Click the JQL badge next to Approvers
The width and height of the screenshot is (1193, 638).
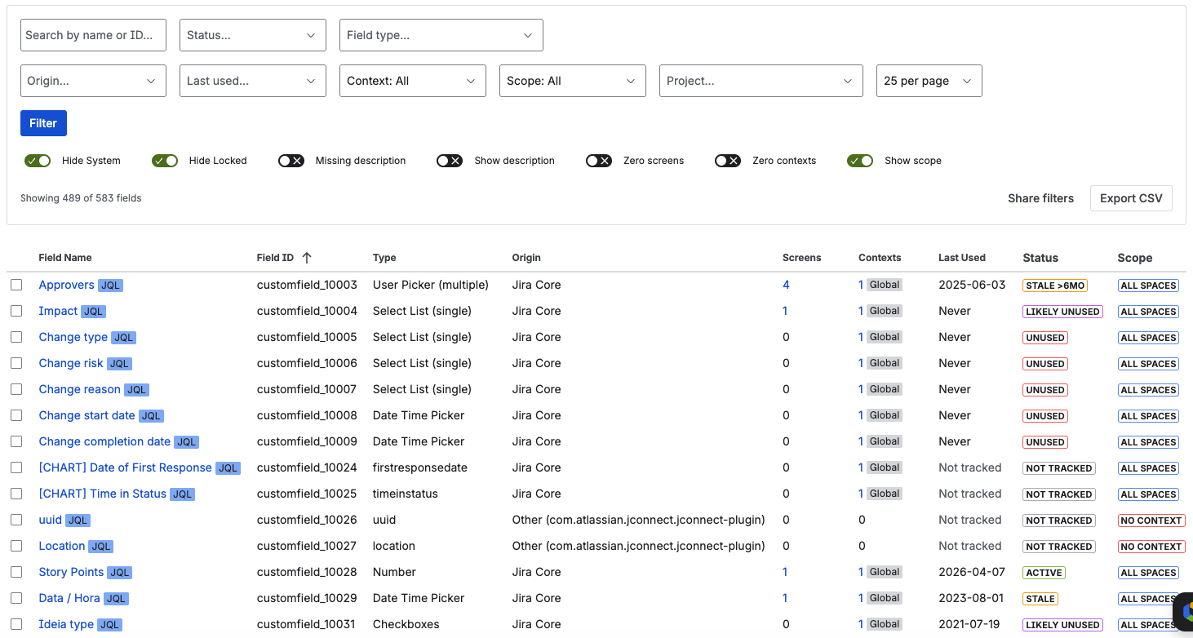point(111,286)
